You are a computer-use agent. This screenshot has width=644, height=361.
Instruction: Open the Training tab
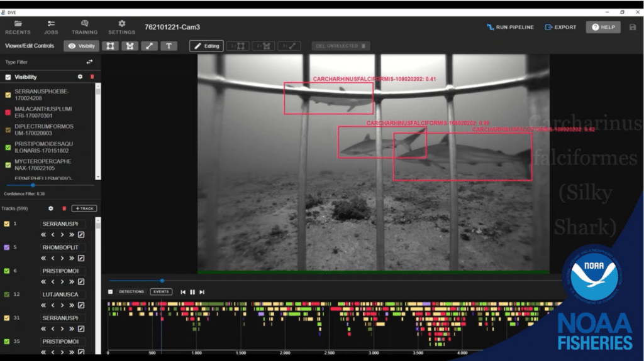pyautogui.click(x=84, y=27)
